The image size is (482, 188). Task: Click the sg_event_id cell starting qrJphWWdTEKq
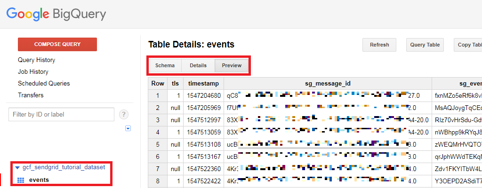pos(457,157)
